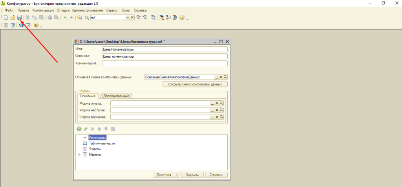The width and height of the screenshot is (402, 187).
Task: Clear the search box with the X button
Action: (x=132, y=18)
